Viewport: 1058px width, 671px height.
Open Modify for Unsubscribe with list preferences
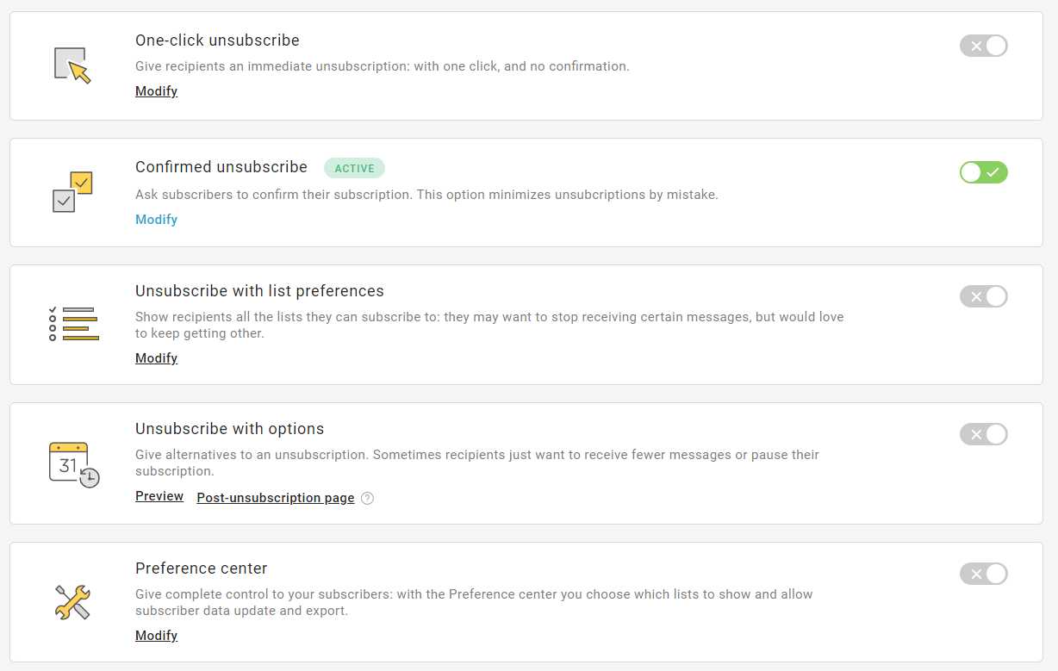point(156,358)
